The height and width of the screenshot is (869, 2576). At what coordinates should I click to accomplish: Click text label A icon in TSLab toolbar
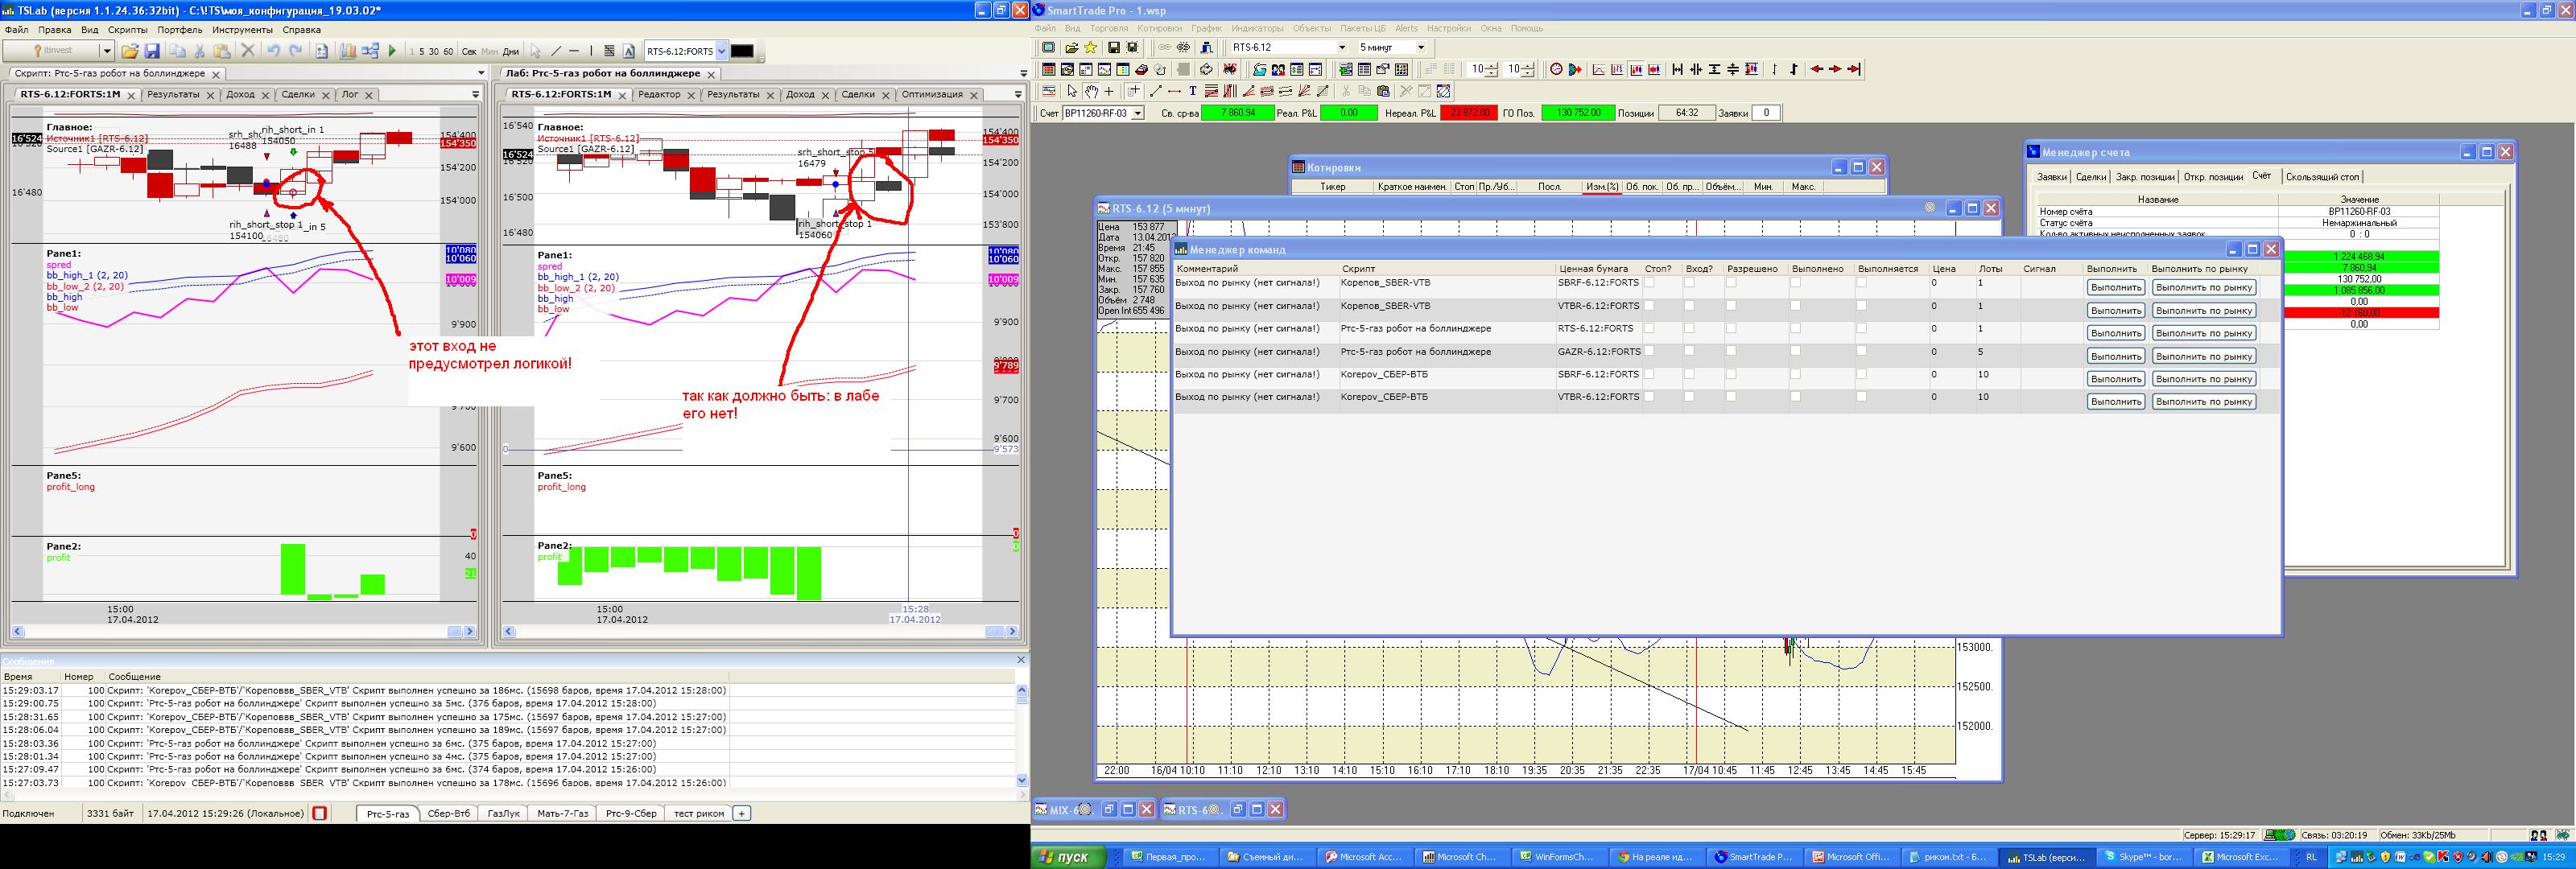click(629, 51)
